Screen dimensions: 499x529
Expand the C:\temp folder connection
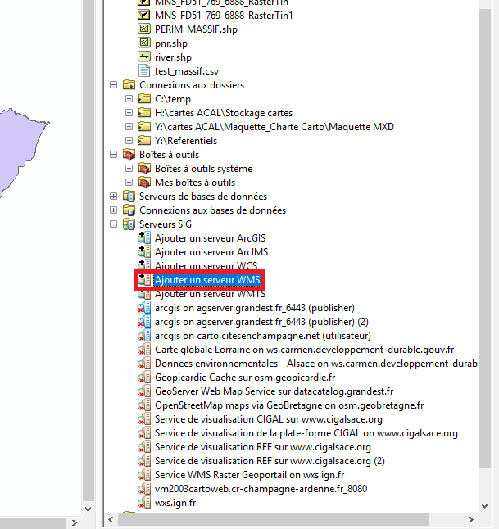click(129, 98)
